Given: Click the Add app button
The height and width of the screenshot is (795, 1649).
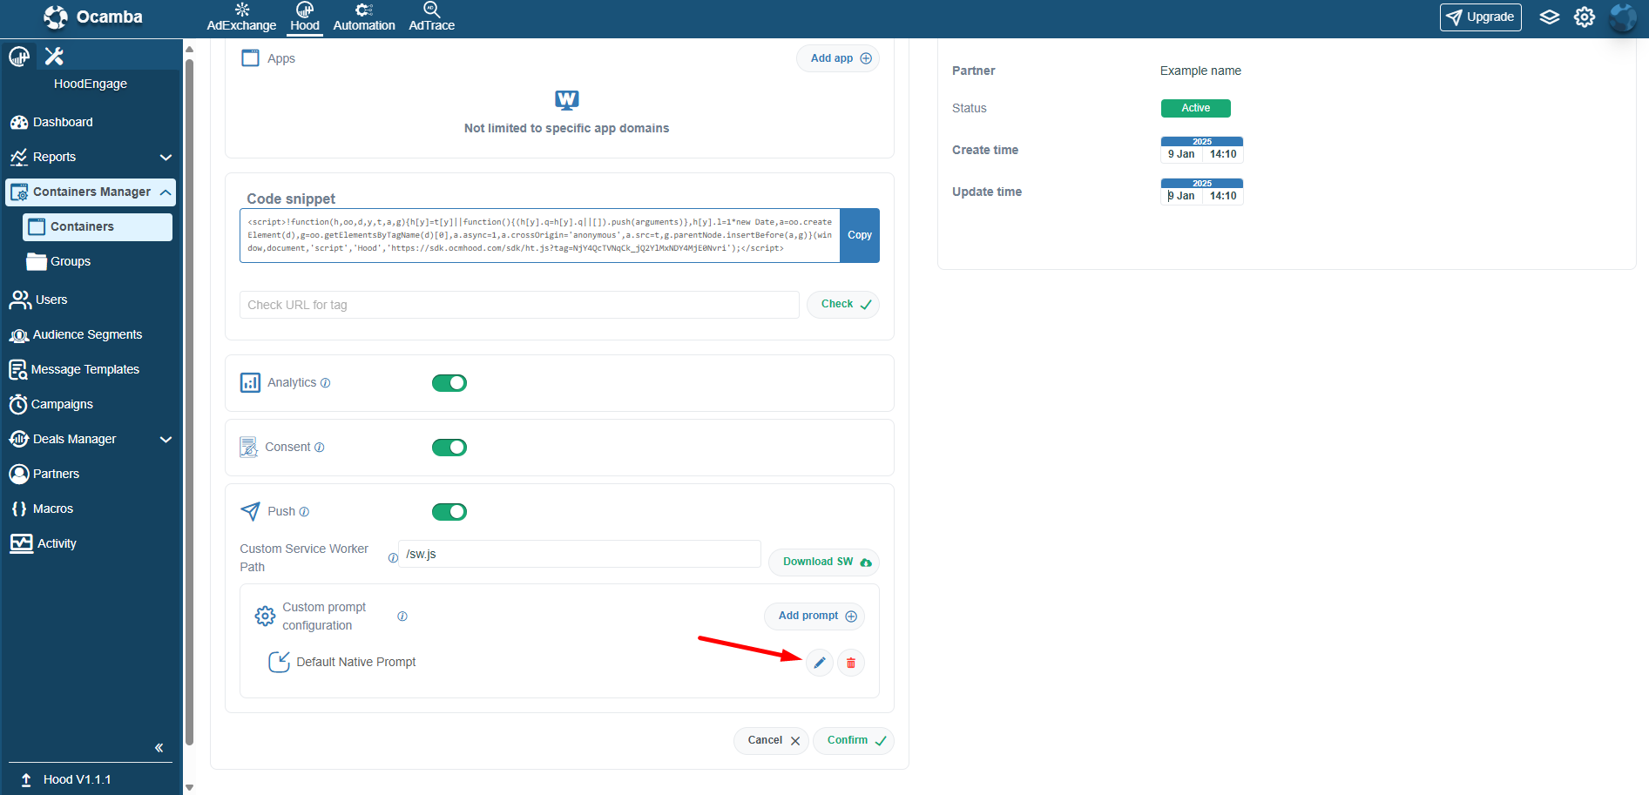Looking at the screenshot, I should [x=838, y=58].
